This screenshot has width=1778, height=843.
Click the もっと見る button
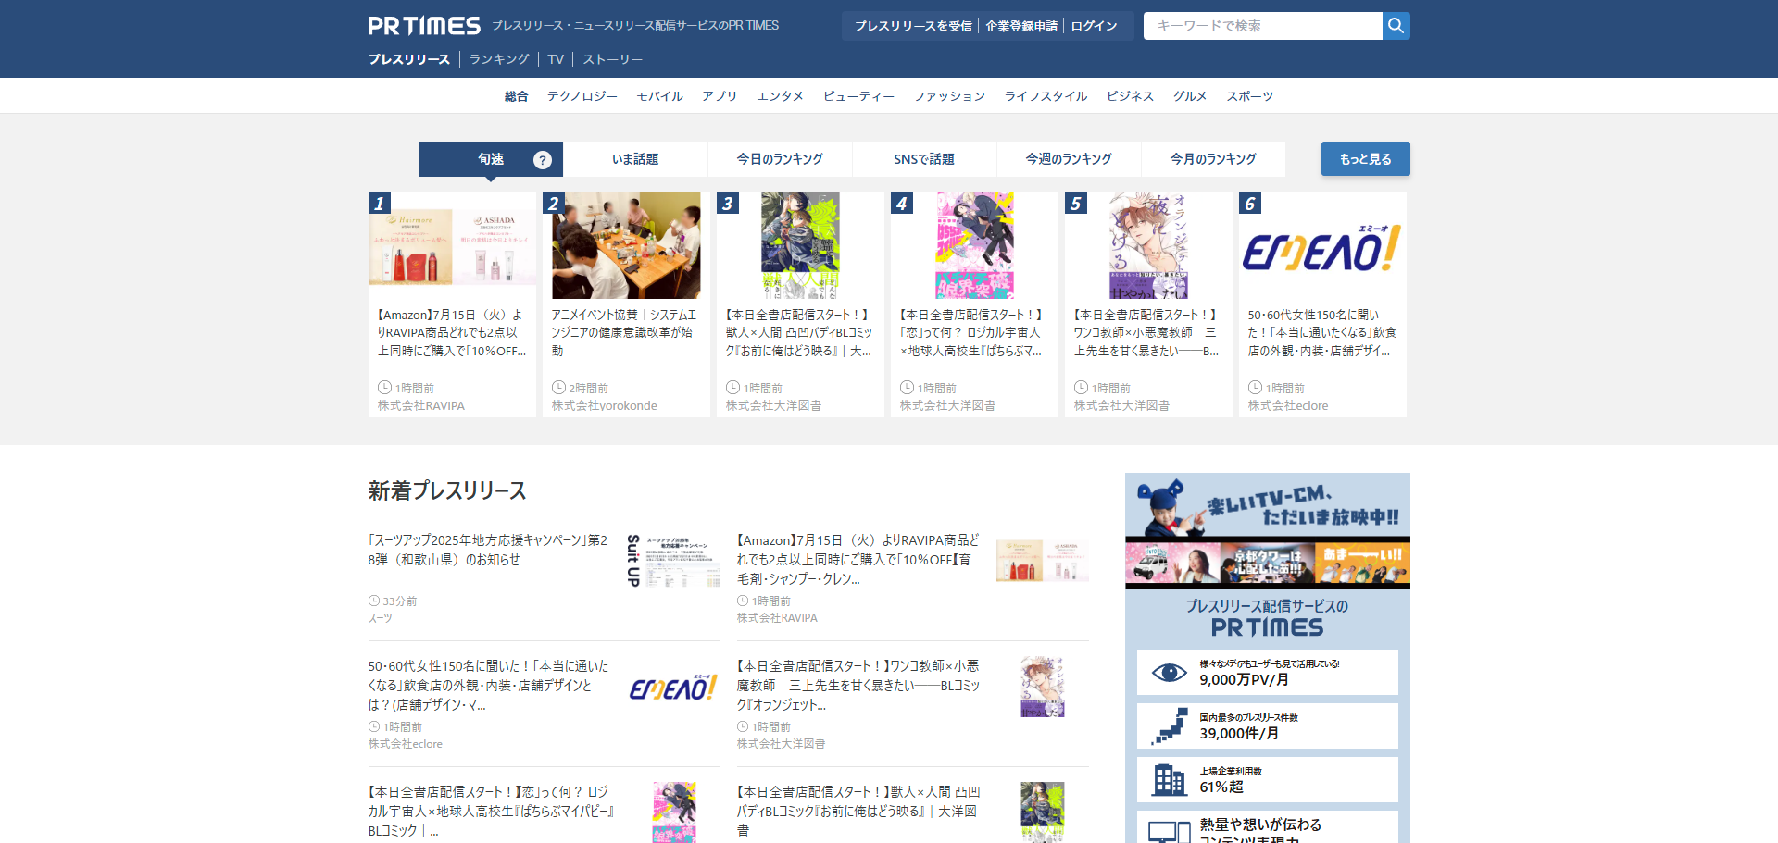[x=1366, y=159]
